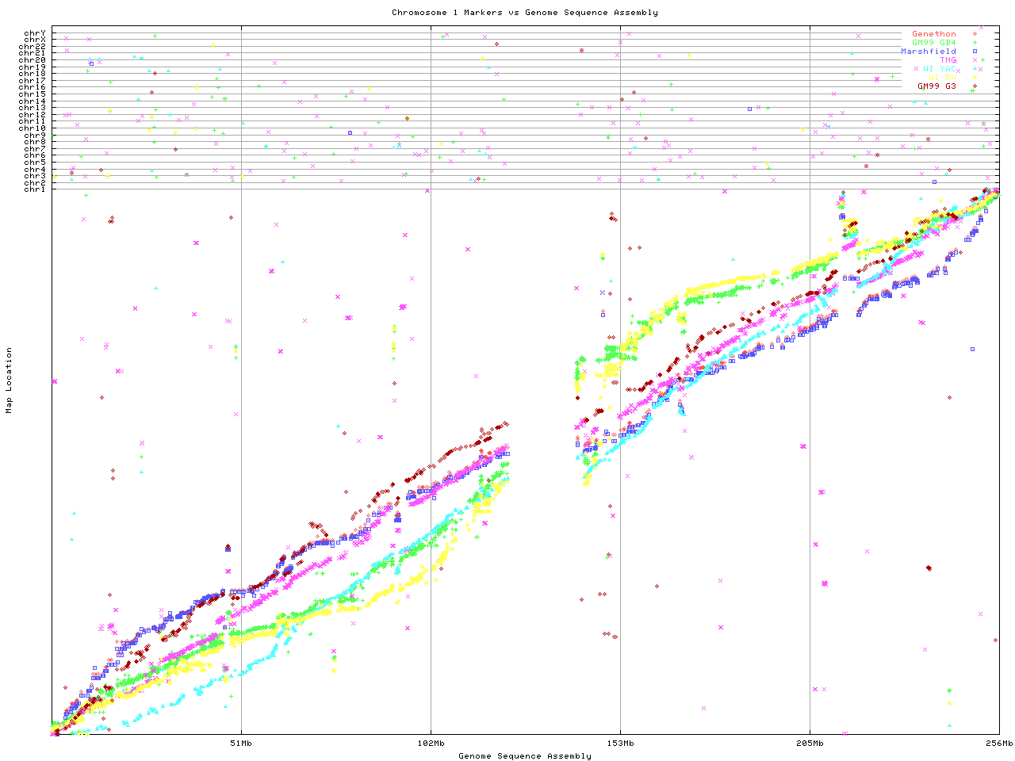This screenshot has height=761, width=1015.
Task: Click the 205Mb x-axis tick label
Action: coord(810,744)
